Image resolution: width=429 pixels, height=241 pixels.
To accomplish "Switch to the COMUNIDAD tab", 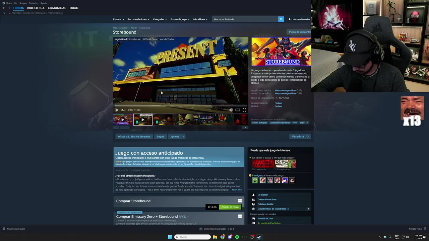I will point(57,8).
